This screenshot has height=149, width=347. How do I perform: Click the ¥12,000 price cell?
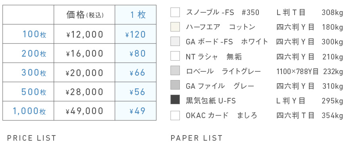point(85,34)
